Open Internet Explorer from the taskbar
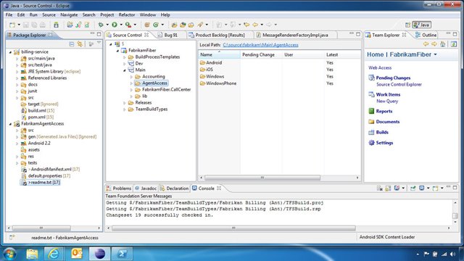The height and width of the screenshot is (261, 464). coord(54,254)
